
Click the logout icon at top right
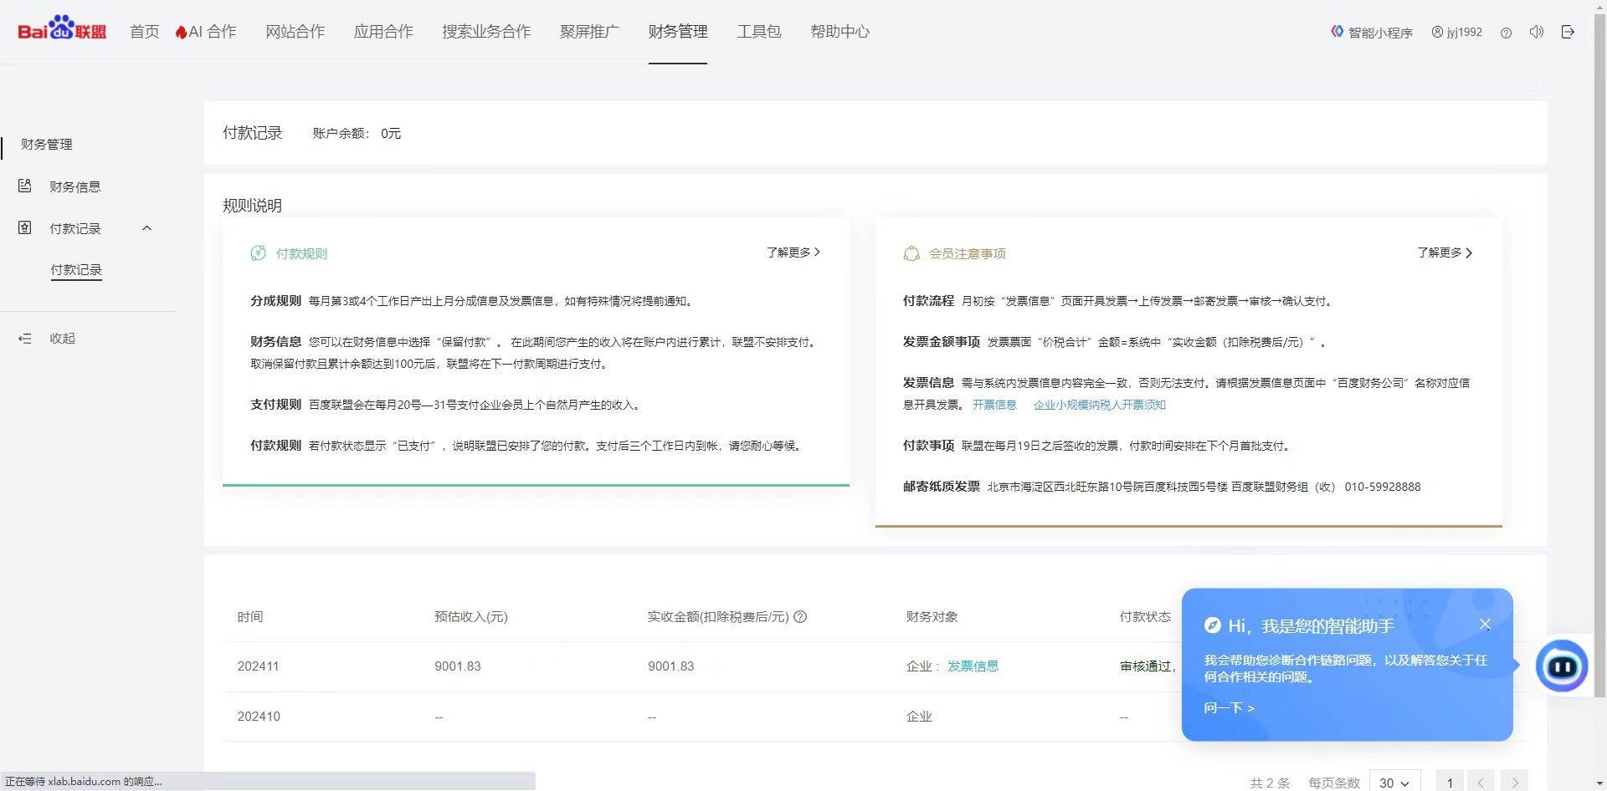pyautogui.click(x=1568, y=32)
